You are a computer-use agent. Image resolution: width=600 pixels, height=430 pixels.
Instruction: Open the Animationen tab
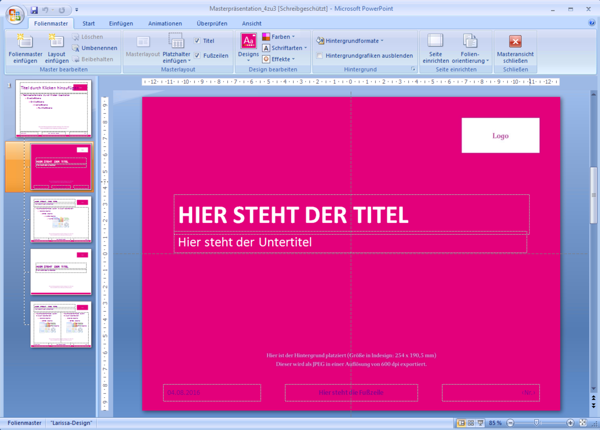point(165,24)
